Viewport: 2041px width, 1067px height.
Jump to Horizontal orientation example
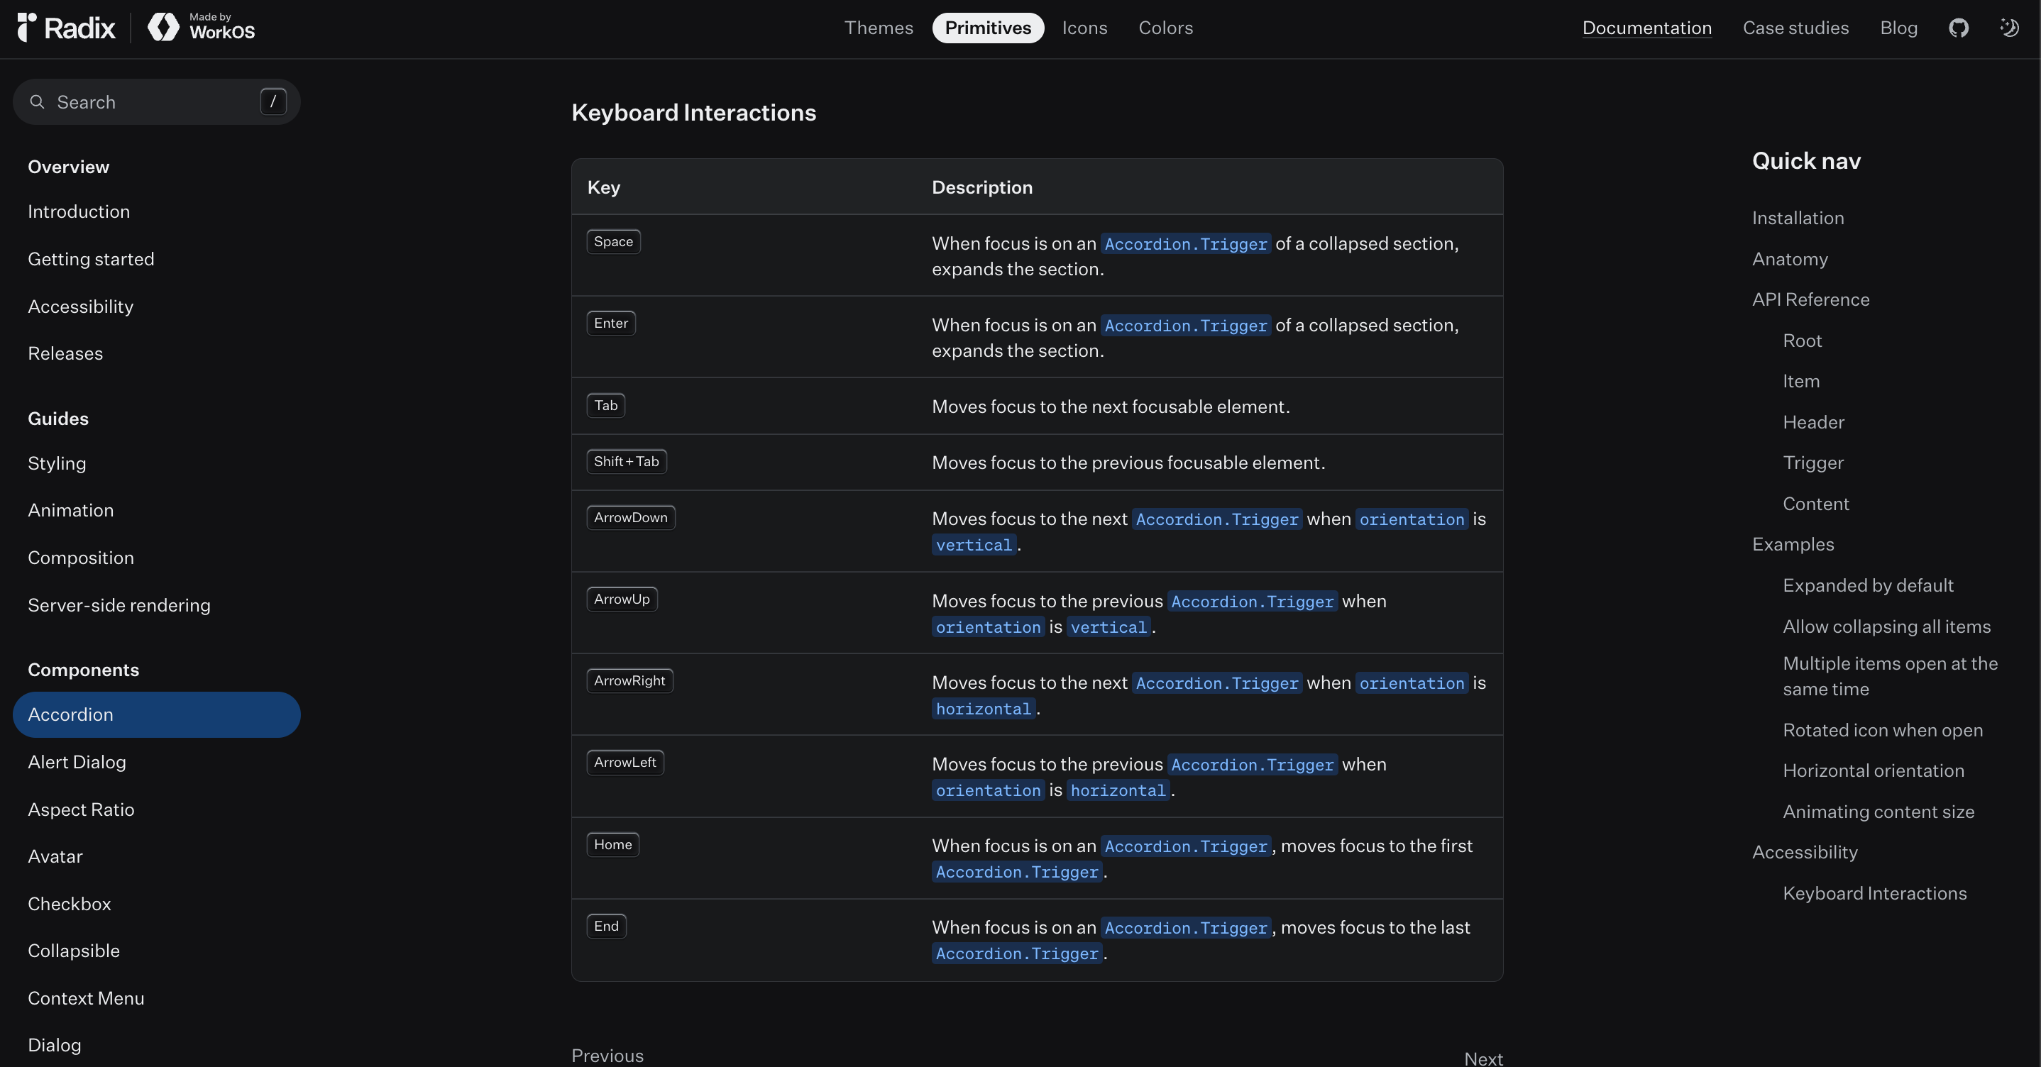click(1872, 770)
